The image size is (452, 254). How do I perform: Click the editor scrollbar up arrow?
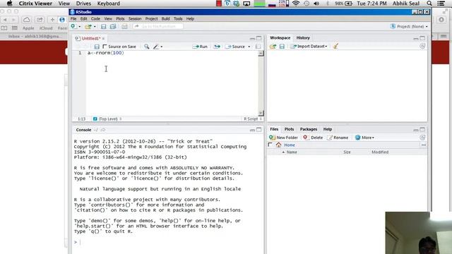coord(261,54)
